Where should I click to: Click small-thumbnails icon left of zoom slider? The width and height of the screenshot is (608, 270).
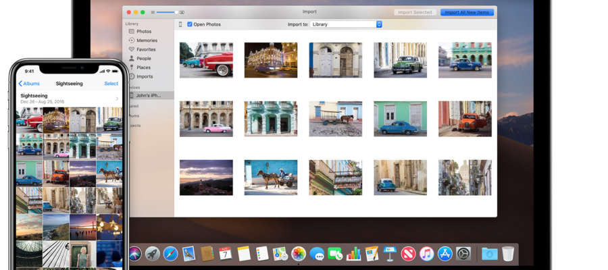(x=153, y=12)
